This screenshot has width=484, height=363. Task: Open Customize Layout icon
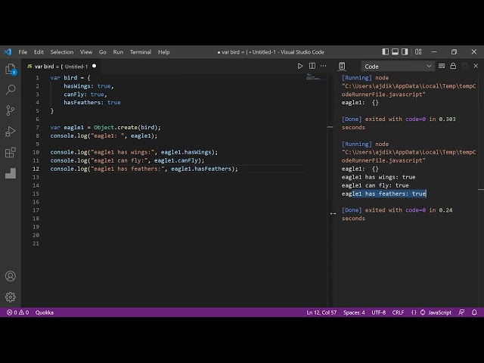coord(418,52)
